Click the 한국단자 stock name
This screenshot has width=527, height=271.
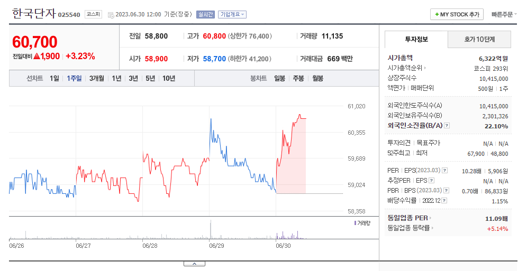[x=34, y=13]
